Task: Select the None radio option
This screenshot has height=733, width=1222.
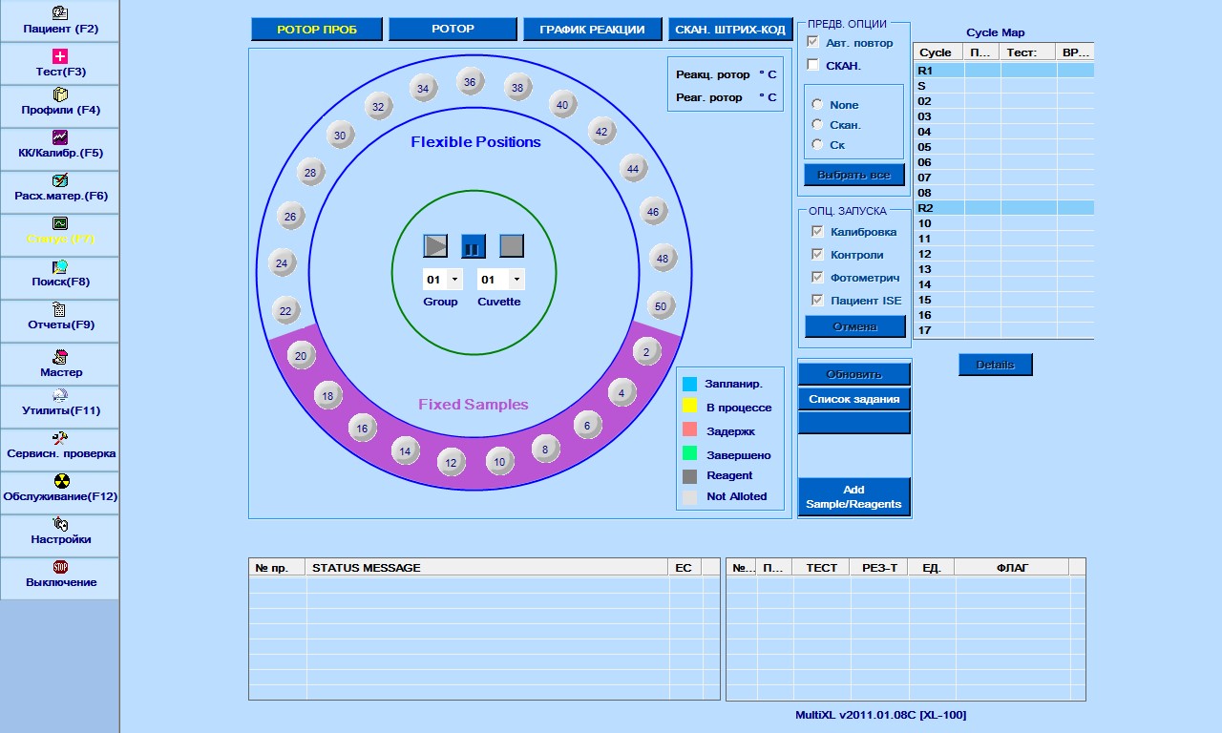Action: 817,105
